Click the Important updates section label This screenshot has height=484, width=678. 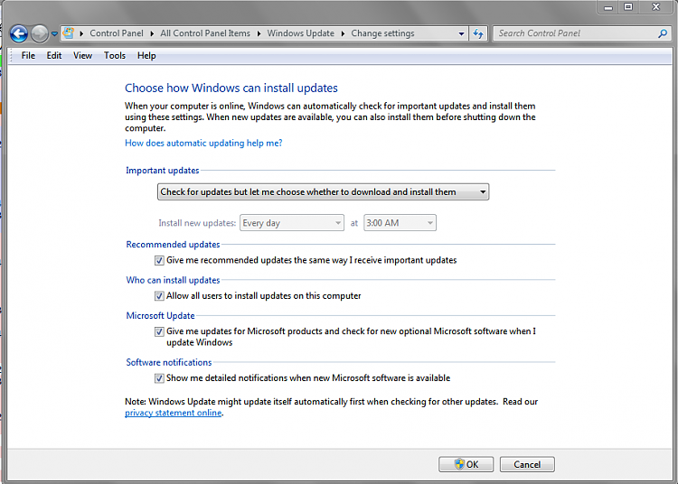(163, 171)
